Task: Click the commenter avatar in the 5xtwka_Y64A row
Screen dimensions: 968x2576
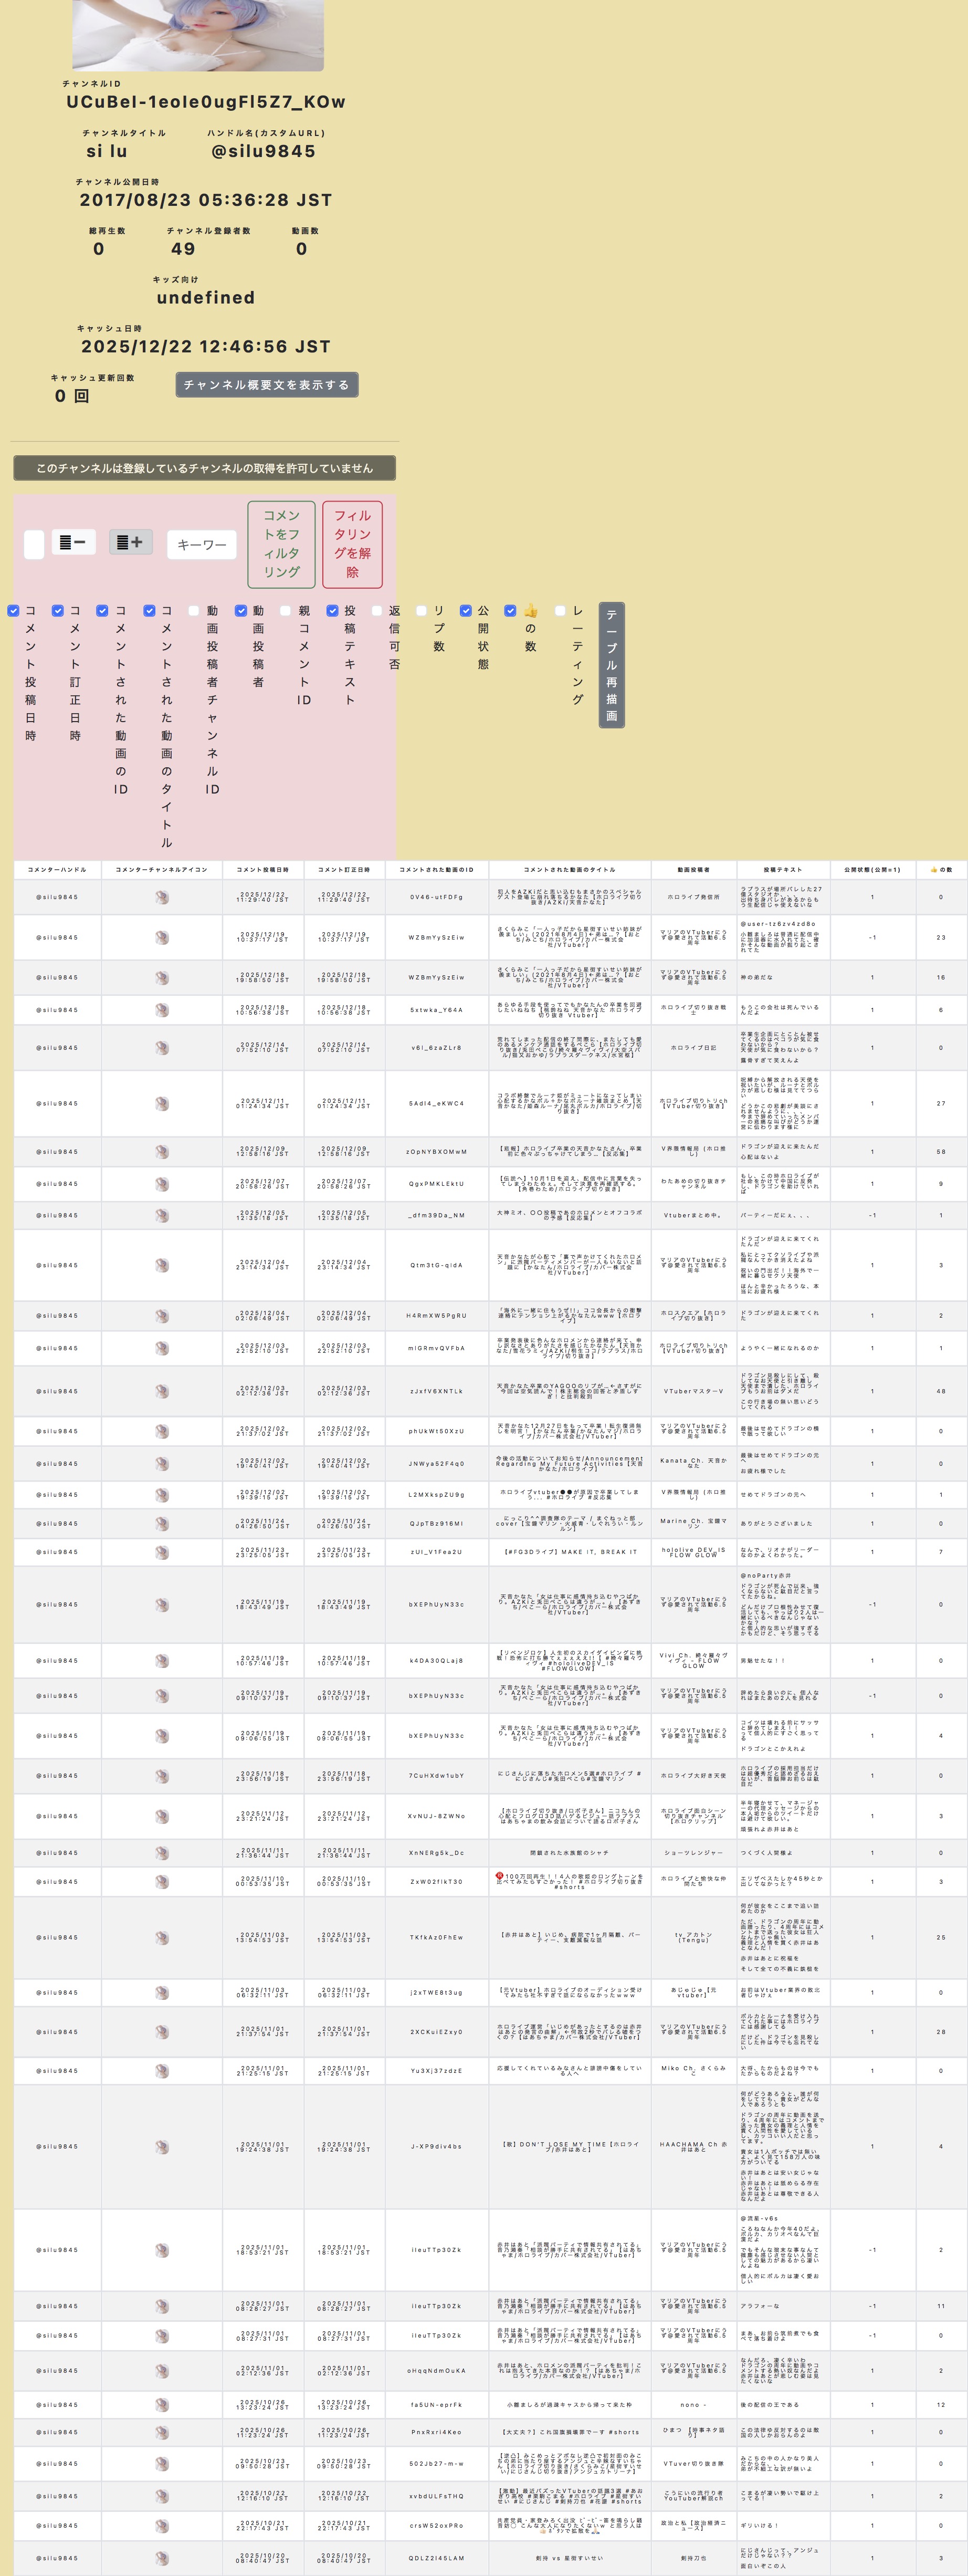Action: 162,1010
